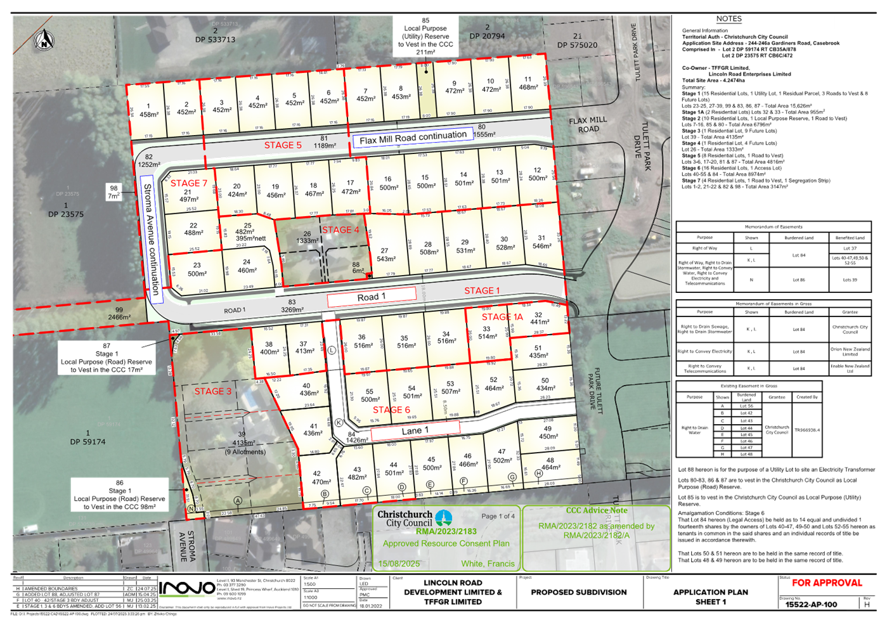Click the revision letter H box
887x627 pixels.
click(867, 605)
